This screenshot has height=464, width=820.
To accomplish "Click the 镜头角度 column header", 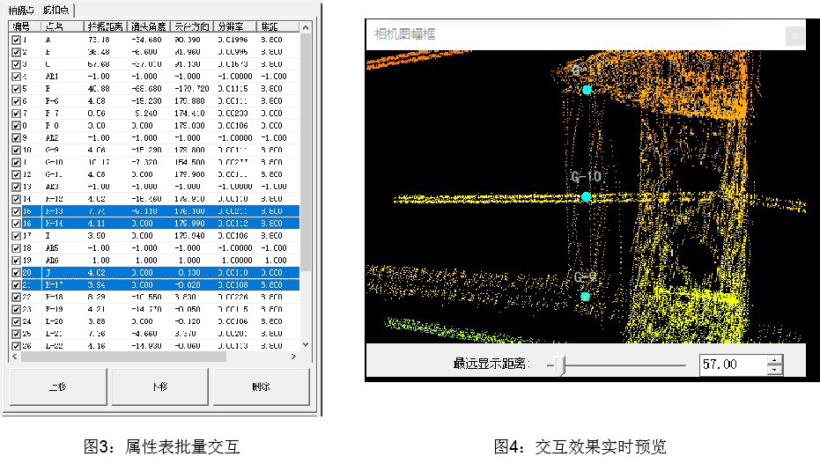I will click(149, 27).
